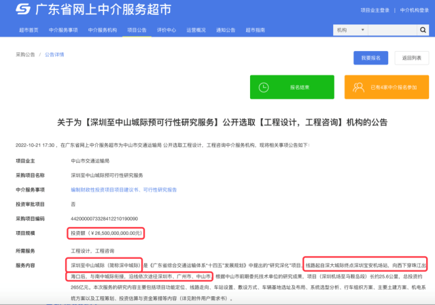Click the 采购项目编码 field label

click(x=30, y=219)
